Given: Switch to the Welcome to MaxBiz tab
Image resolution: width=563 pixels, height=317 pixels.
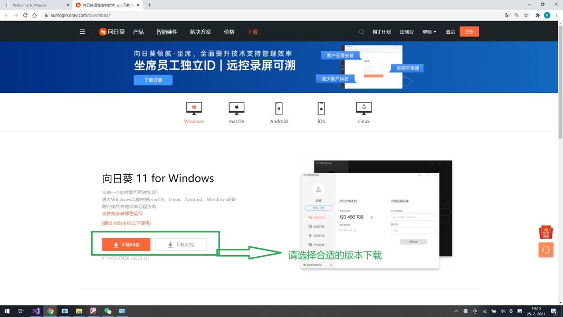Looking at the screenshot, I should pyautogui.click(x=36, y=5).
